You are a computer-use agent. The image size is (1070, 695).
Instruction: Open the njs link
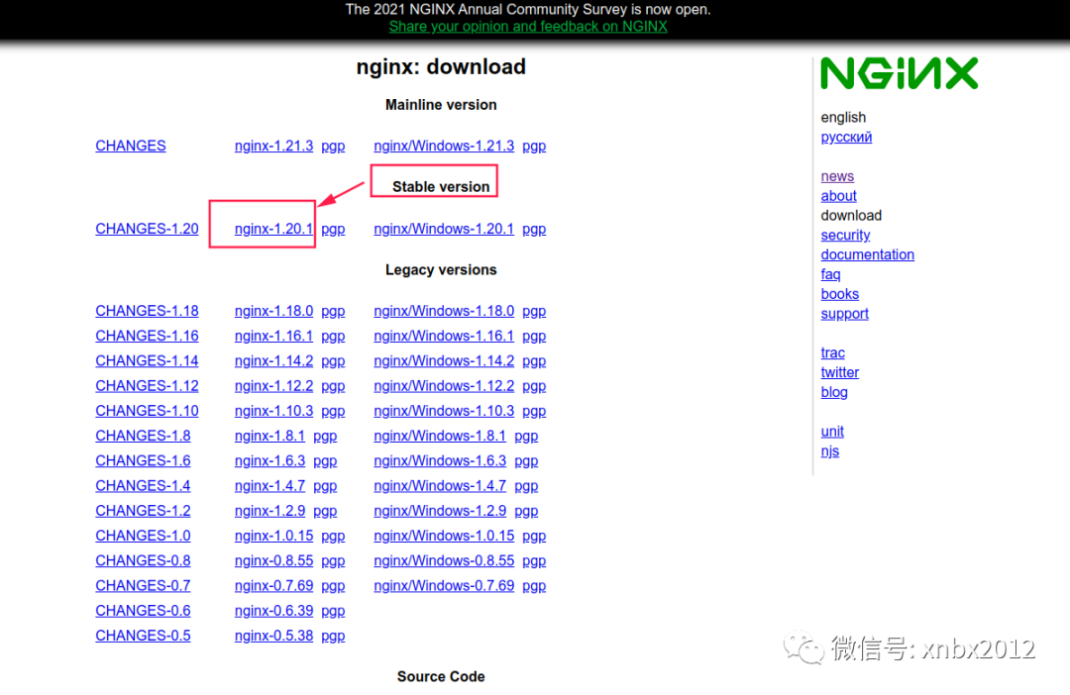pos(830,451)
